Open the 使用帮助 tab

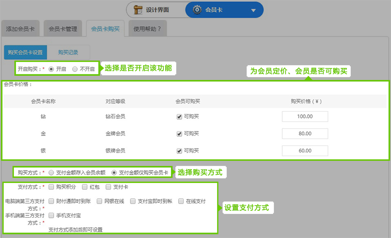point(147,29)
